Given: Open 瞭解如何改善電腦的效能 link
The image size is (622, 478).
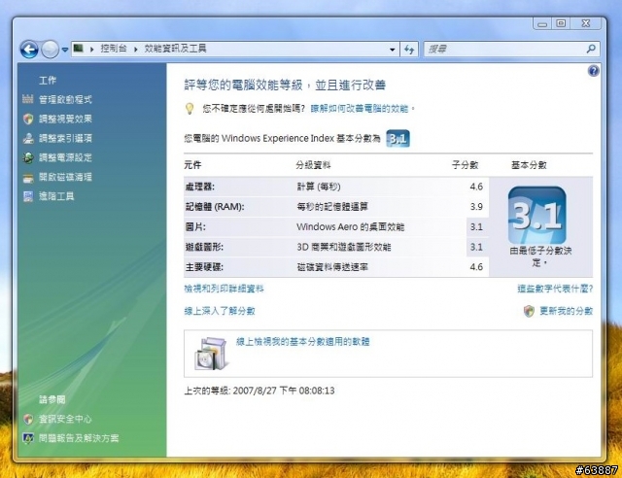Looking at the screenshot, I should coord(359,108).
